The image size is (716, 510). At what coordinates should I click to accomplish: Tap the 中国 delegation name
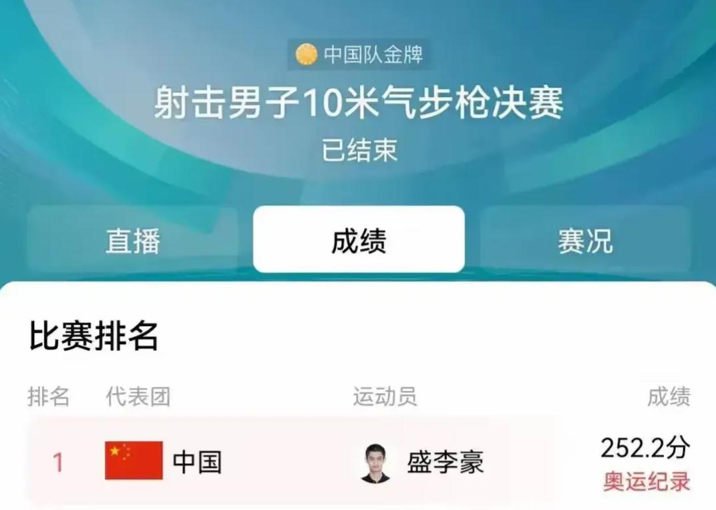pos(197,462)
